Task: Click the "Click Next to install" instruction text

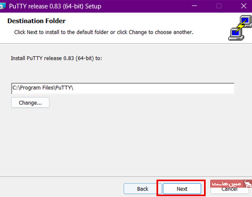Action: point(104,32)
